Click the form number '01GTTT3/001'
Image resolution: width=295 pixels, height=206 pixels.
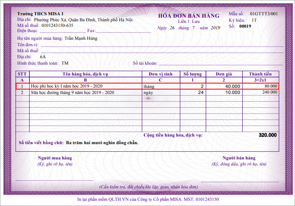(x=264, y=14)
